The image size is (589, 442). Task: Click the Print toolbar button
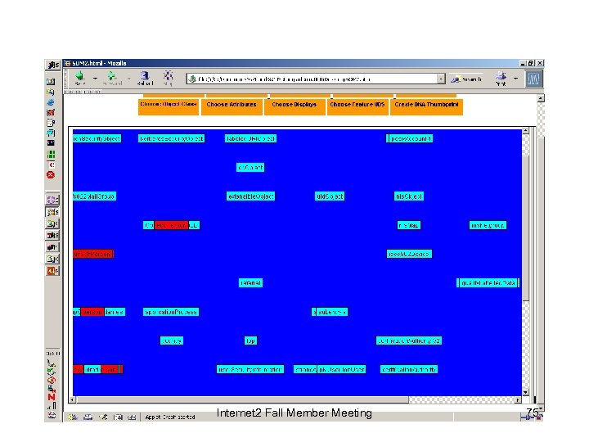501,79
